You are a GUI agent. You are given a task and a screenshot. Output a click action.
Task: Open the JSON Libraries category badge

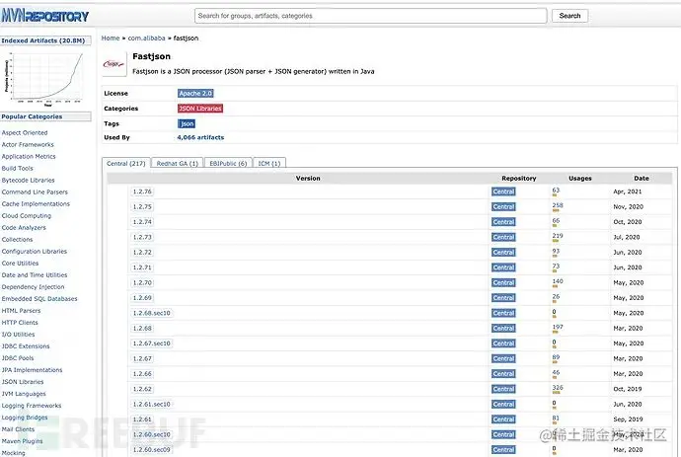(200, 109)
